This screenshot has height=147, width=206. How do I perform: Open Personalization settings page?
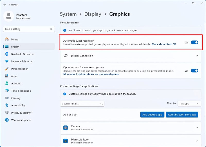point(29,68)
